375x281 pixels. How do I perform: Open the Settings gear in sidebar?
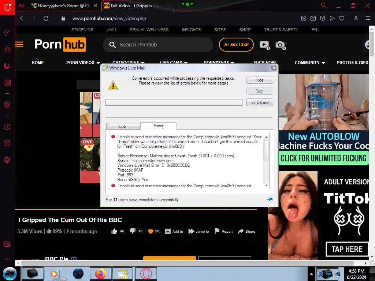coord(7,160)
